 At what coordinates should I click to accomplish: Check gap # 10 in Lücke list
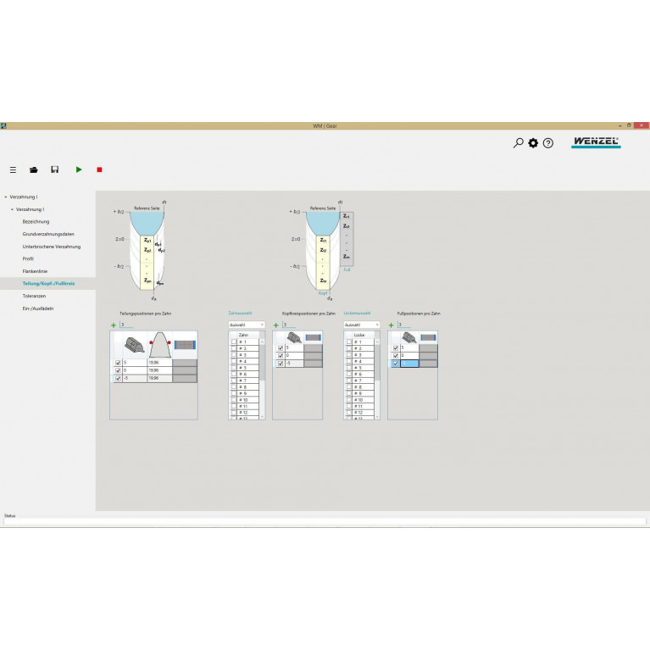(349, 400)
